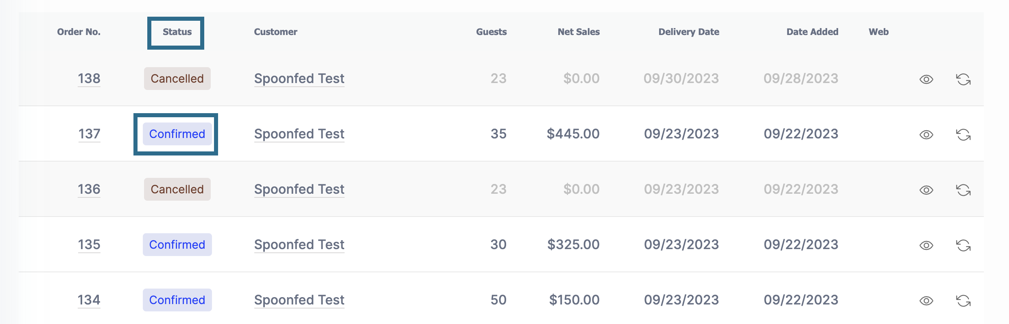Open eye preview for order 136
The width and height of the screenshot is (1009, 324).
[926, 190]
